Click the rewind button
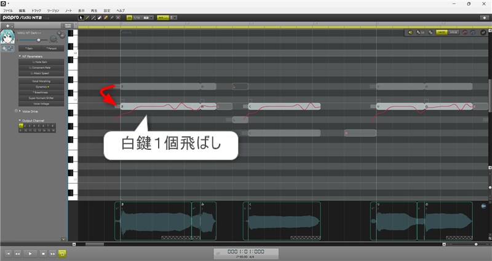 pos(18,254)
